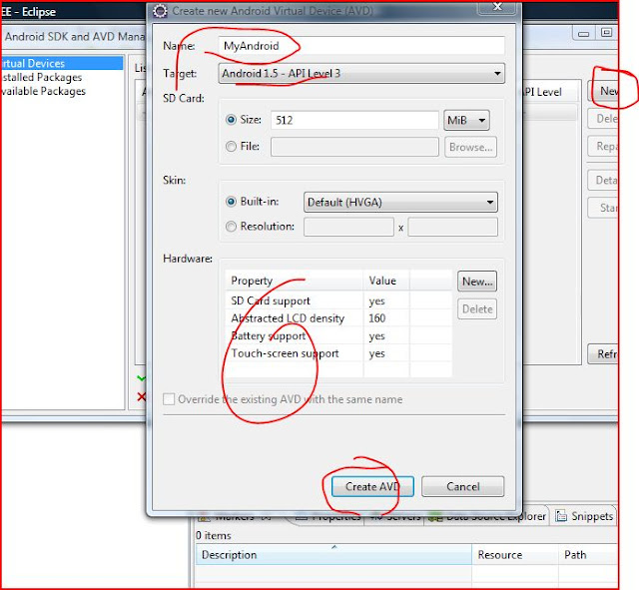Click the 160 value for LCD density
The height and width of the screenshot is (590, 639).
point(377,318)
